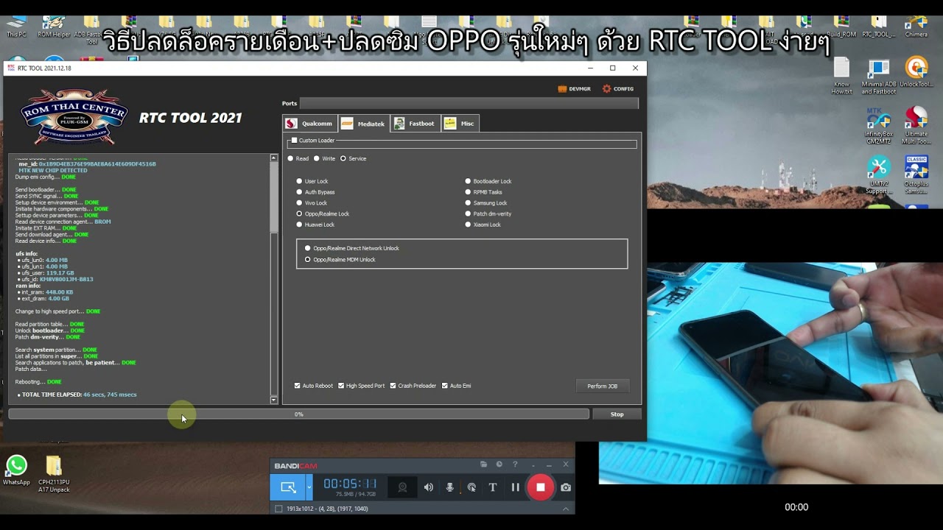The height and width of the screenshot is (530, 943).
Task: Toggle Bandicam webcam overlay icon
Action: click(x=402, y=487)
